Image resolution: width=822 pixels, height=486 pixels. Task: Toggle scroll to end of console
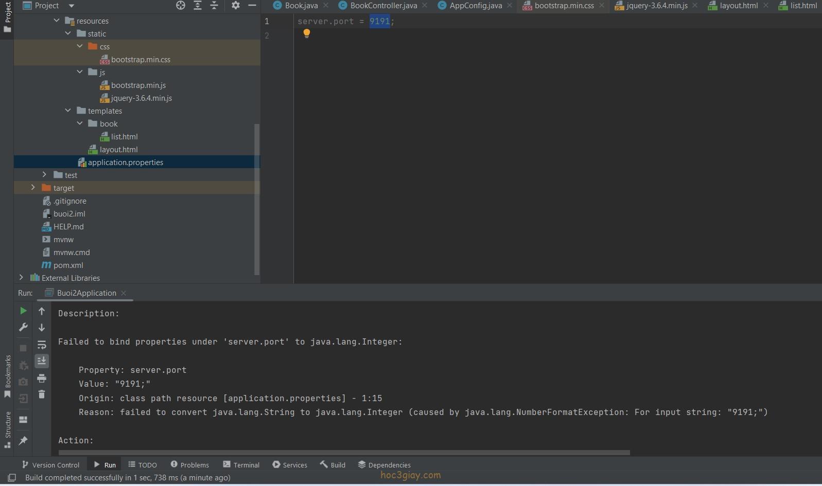42,361
